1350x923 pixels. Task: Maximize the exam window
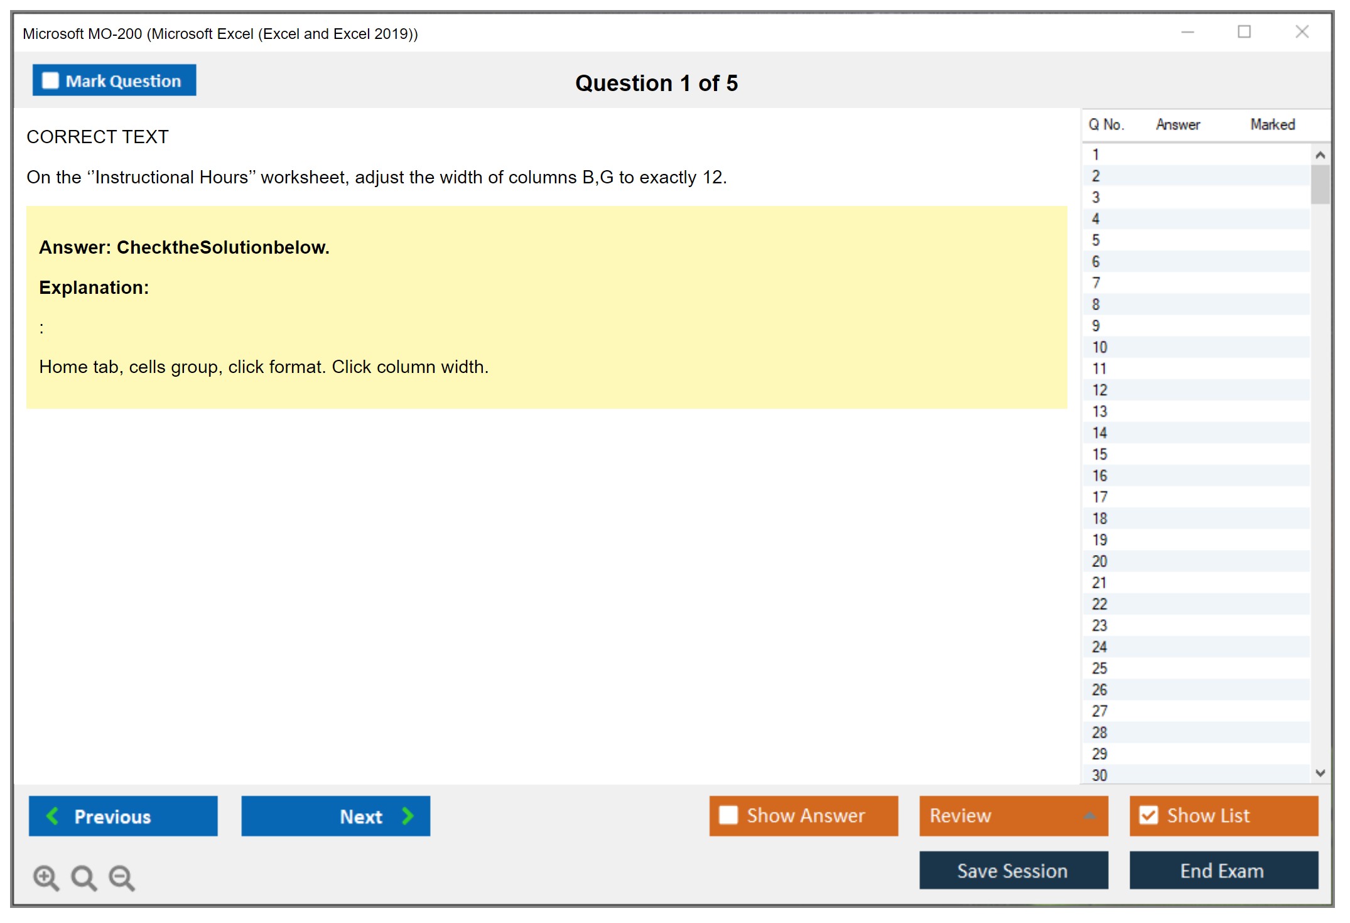[1244, 32]
